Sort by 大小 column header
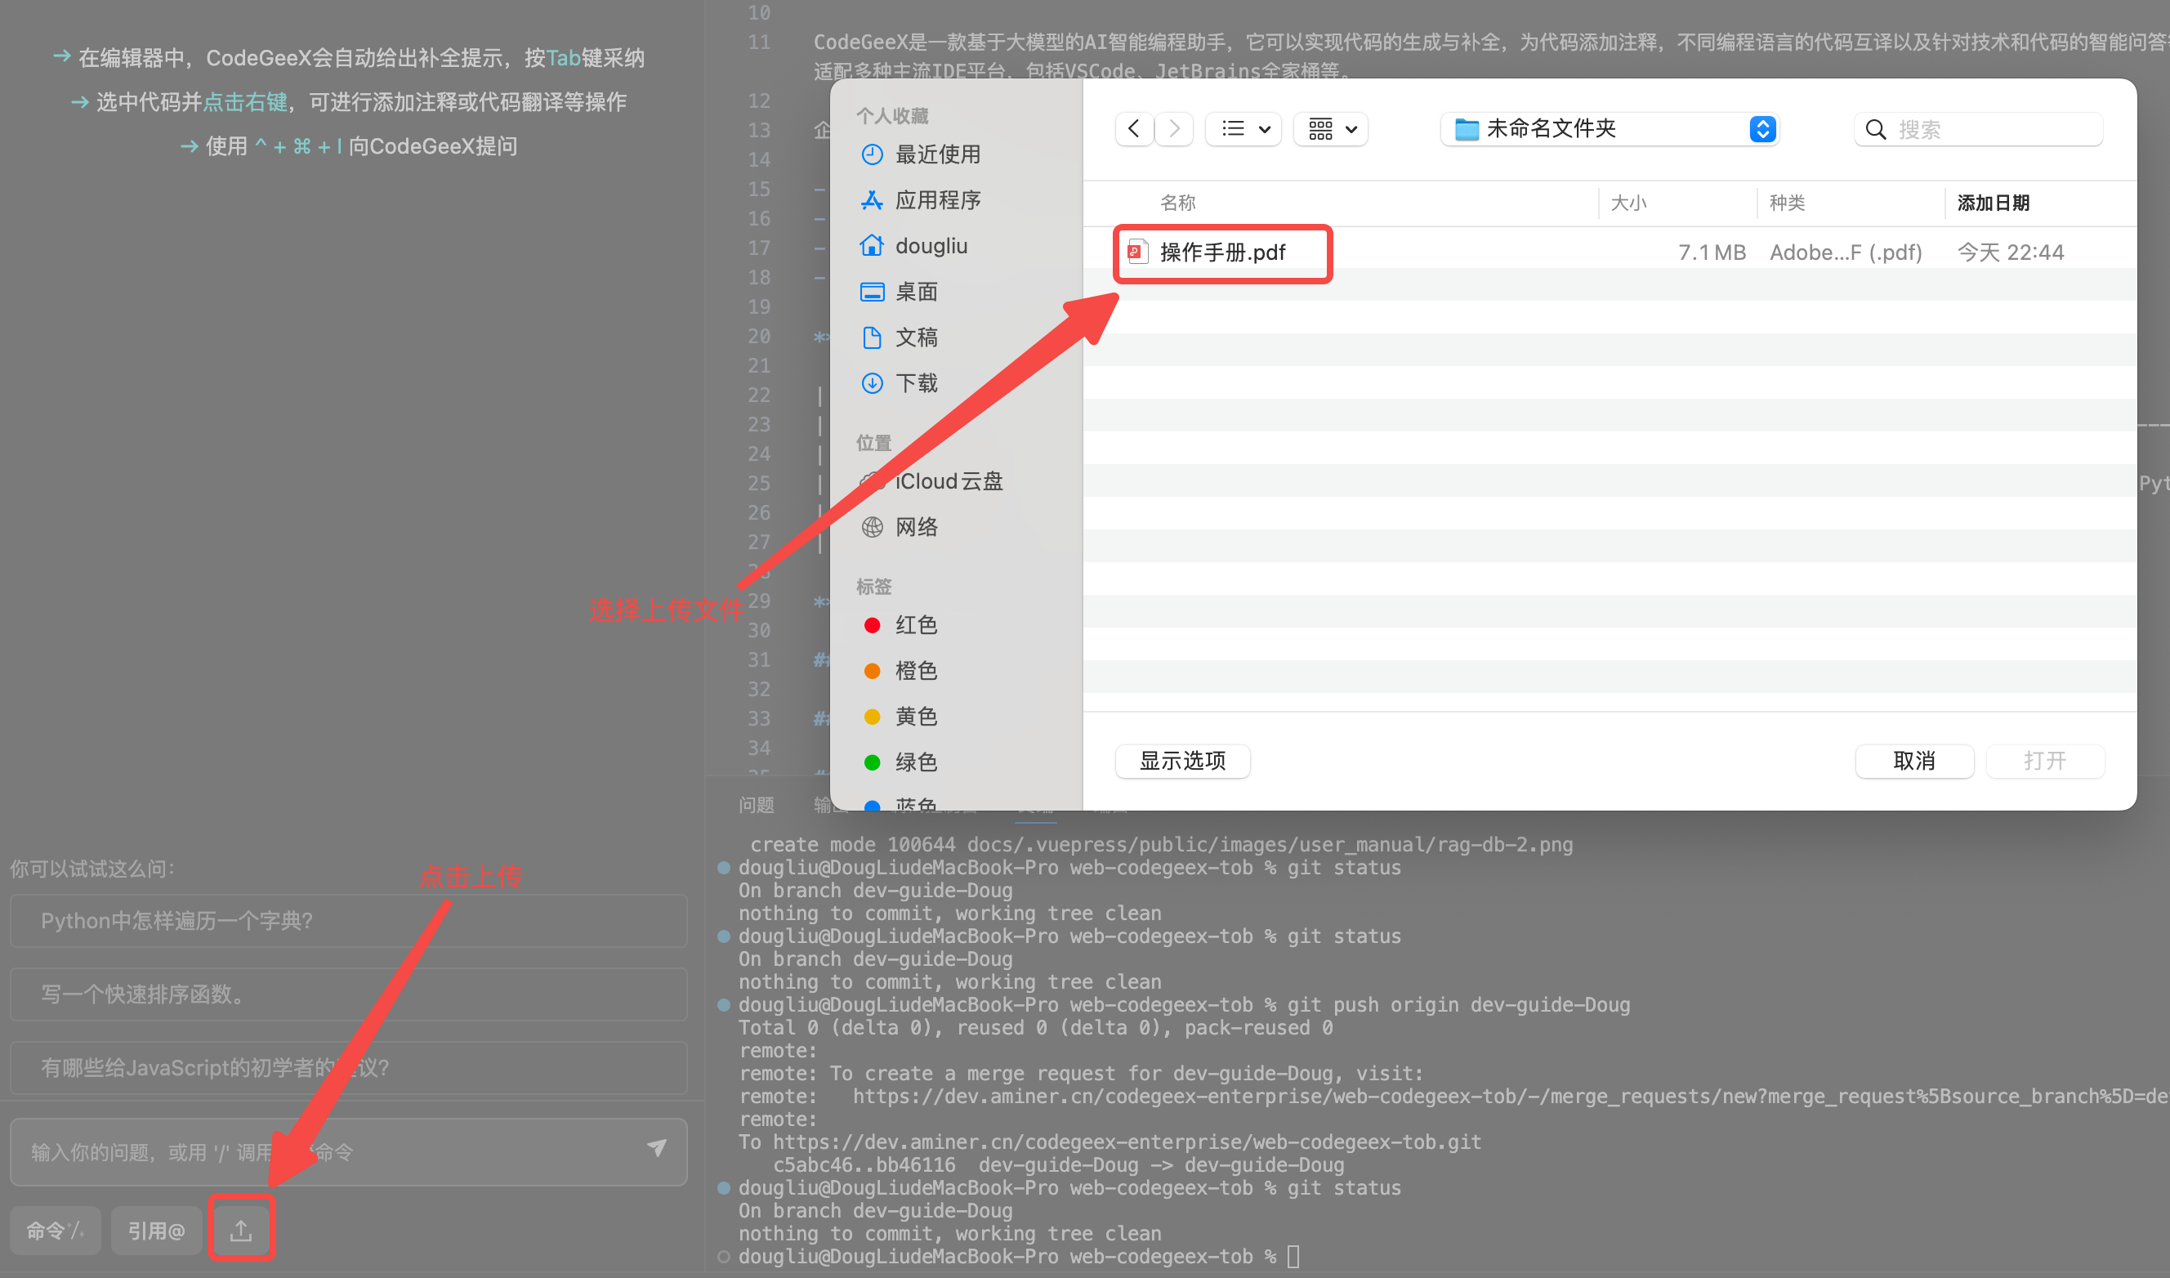 coord(1627,203)
